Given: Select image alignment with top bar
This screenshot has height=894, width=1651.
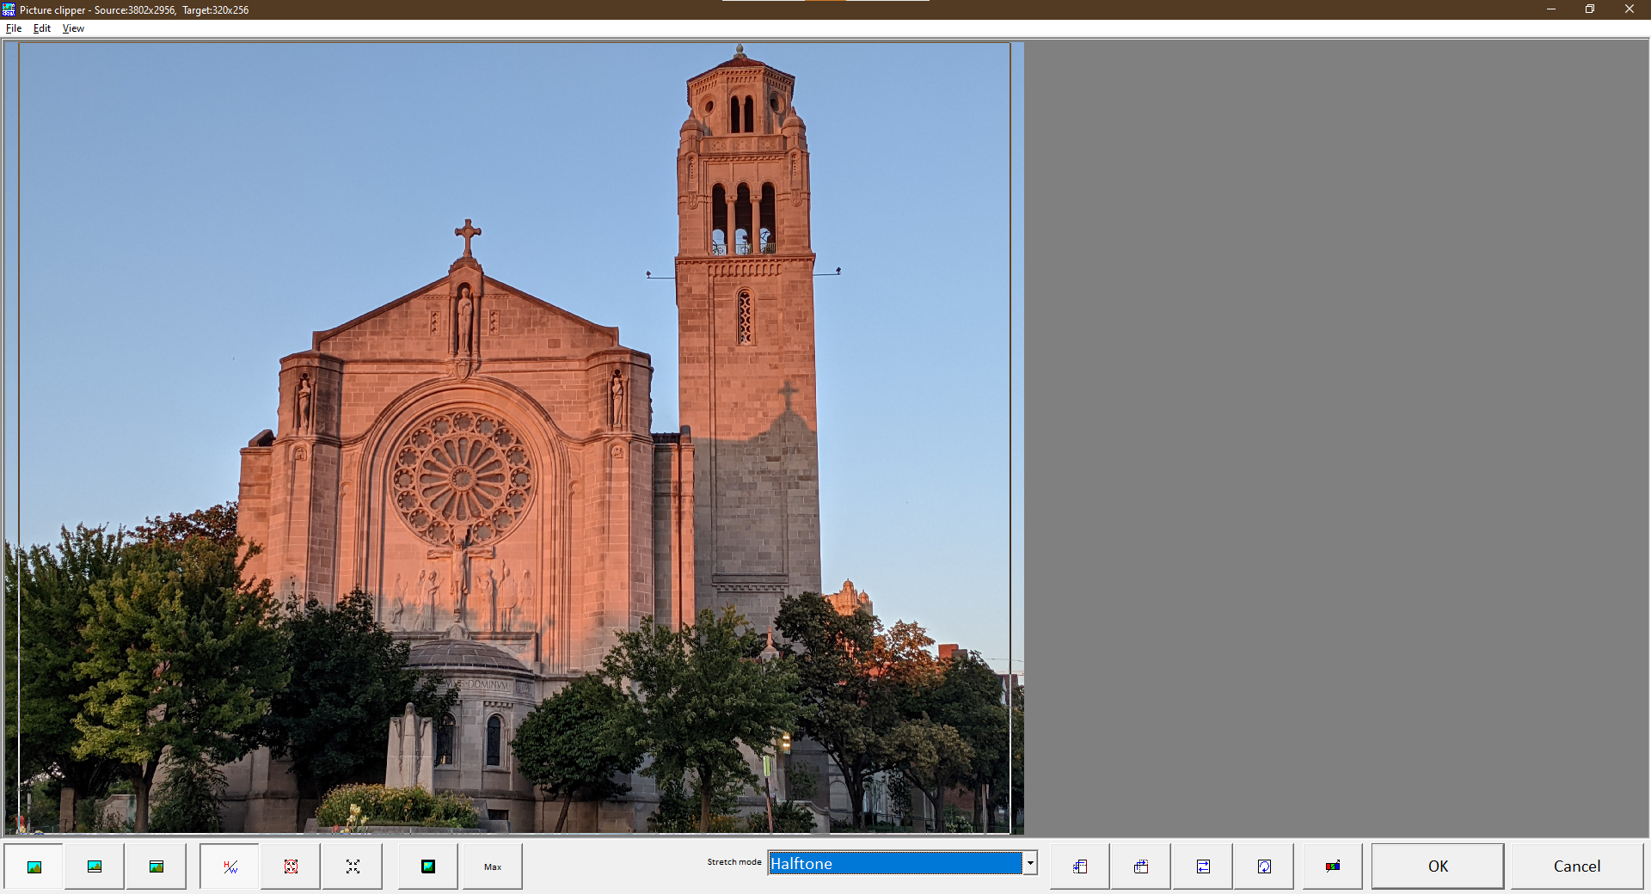Looking at the screenshot, I should (x=157, y=866).
